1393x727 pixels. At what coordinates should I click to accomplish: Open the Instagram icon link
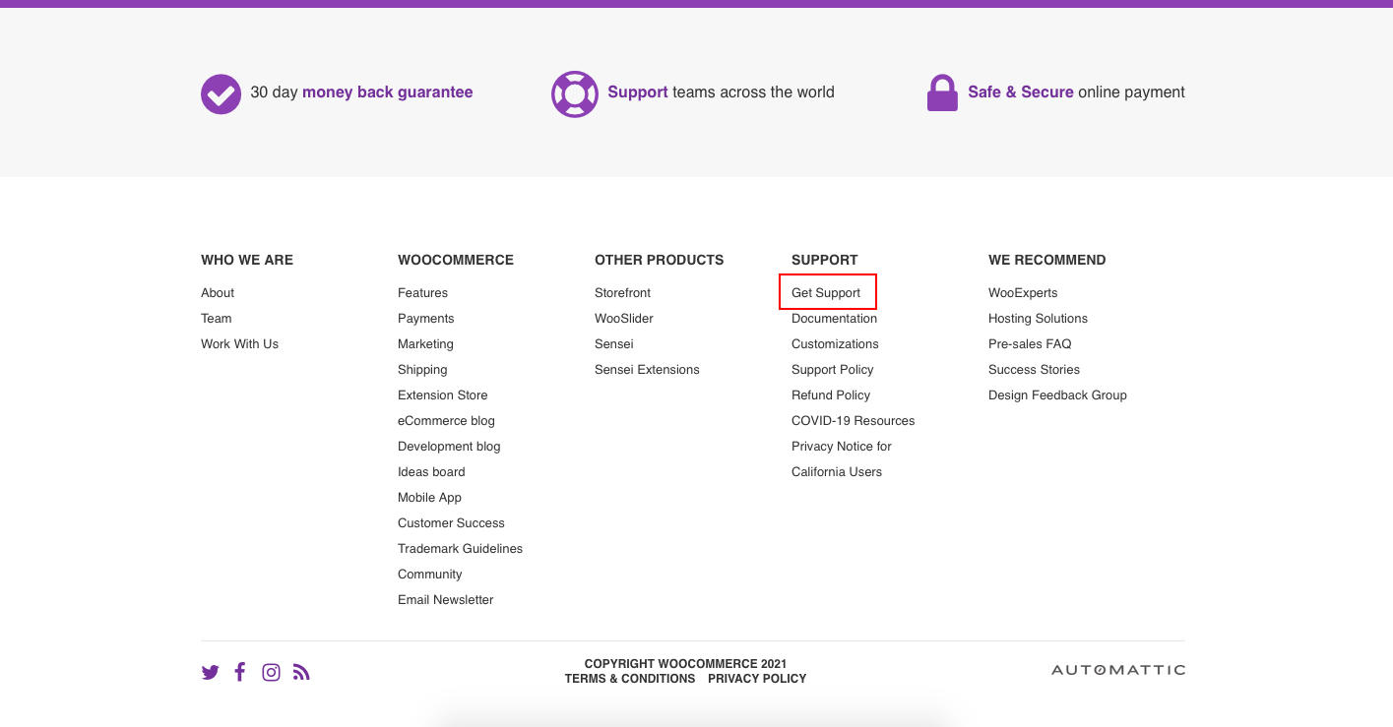pyautogui.click(x=271, y=673)
